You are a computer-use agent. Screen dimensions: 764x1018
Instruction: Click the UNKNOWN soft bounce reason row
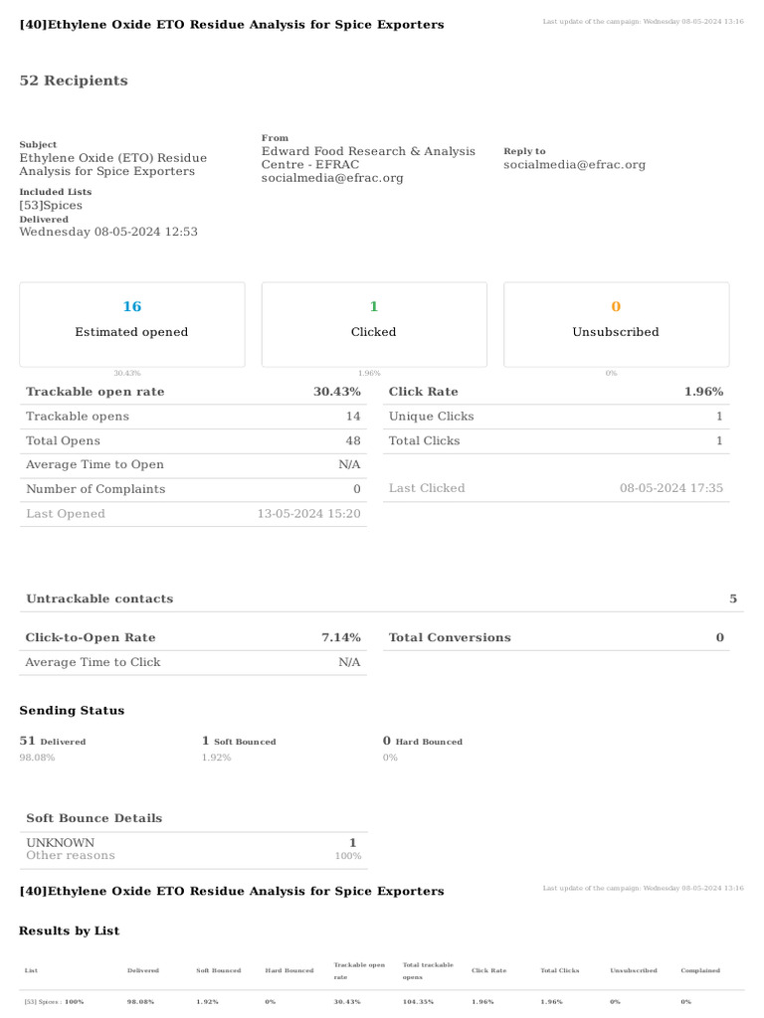coord(194,849)
